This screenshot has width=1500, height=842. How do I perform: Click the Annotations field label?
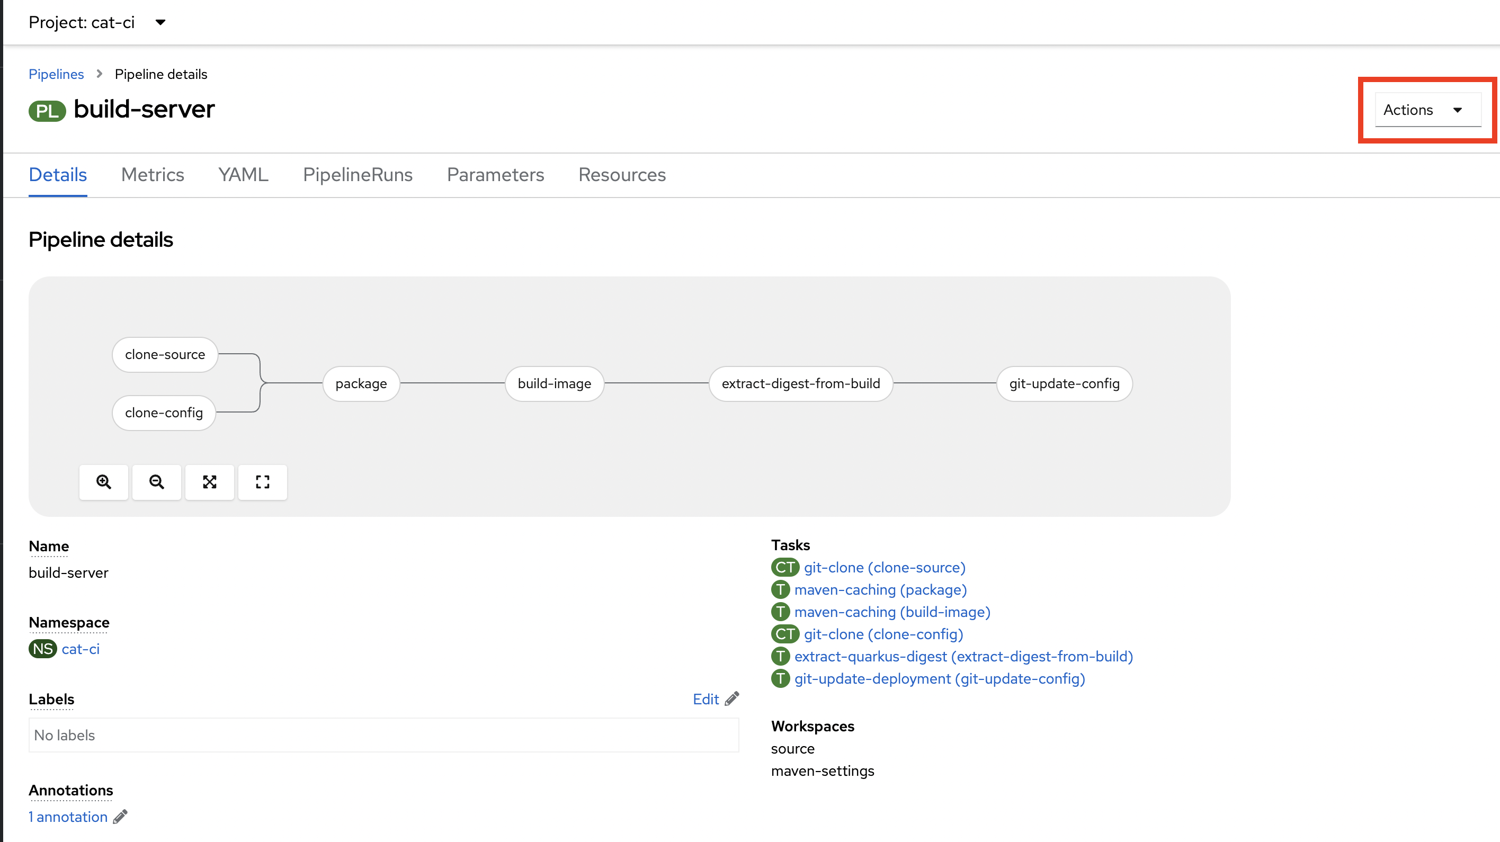70,790
